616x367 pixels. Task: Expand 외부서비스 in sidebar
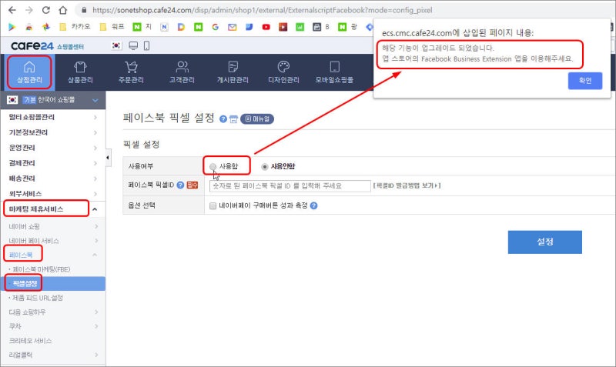(53, 194)
